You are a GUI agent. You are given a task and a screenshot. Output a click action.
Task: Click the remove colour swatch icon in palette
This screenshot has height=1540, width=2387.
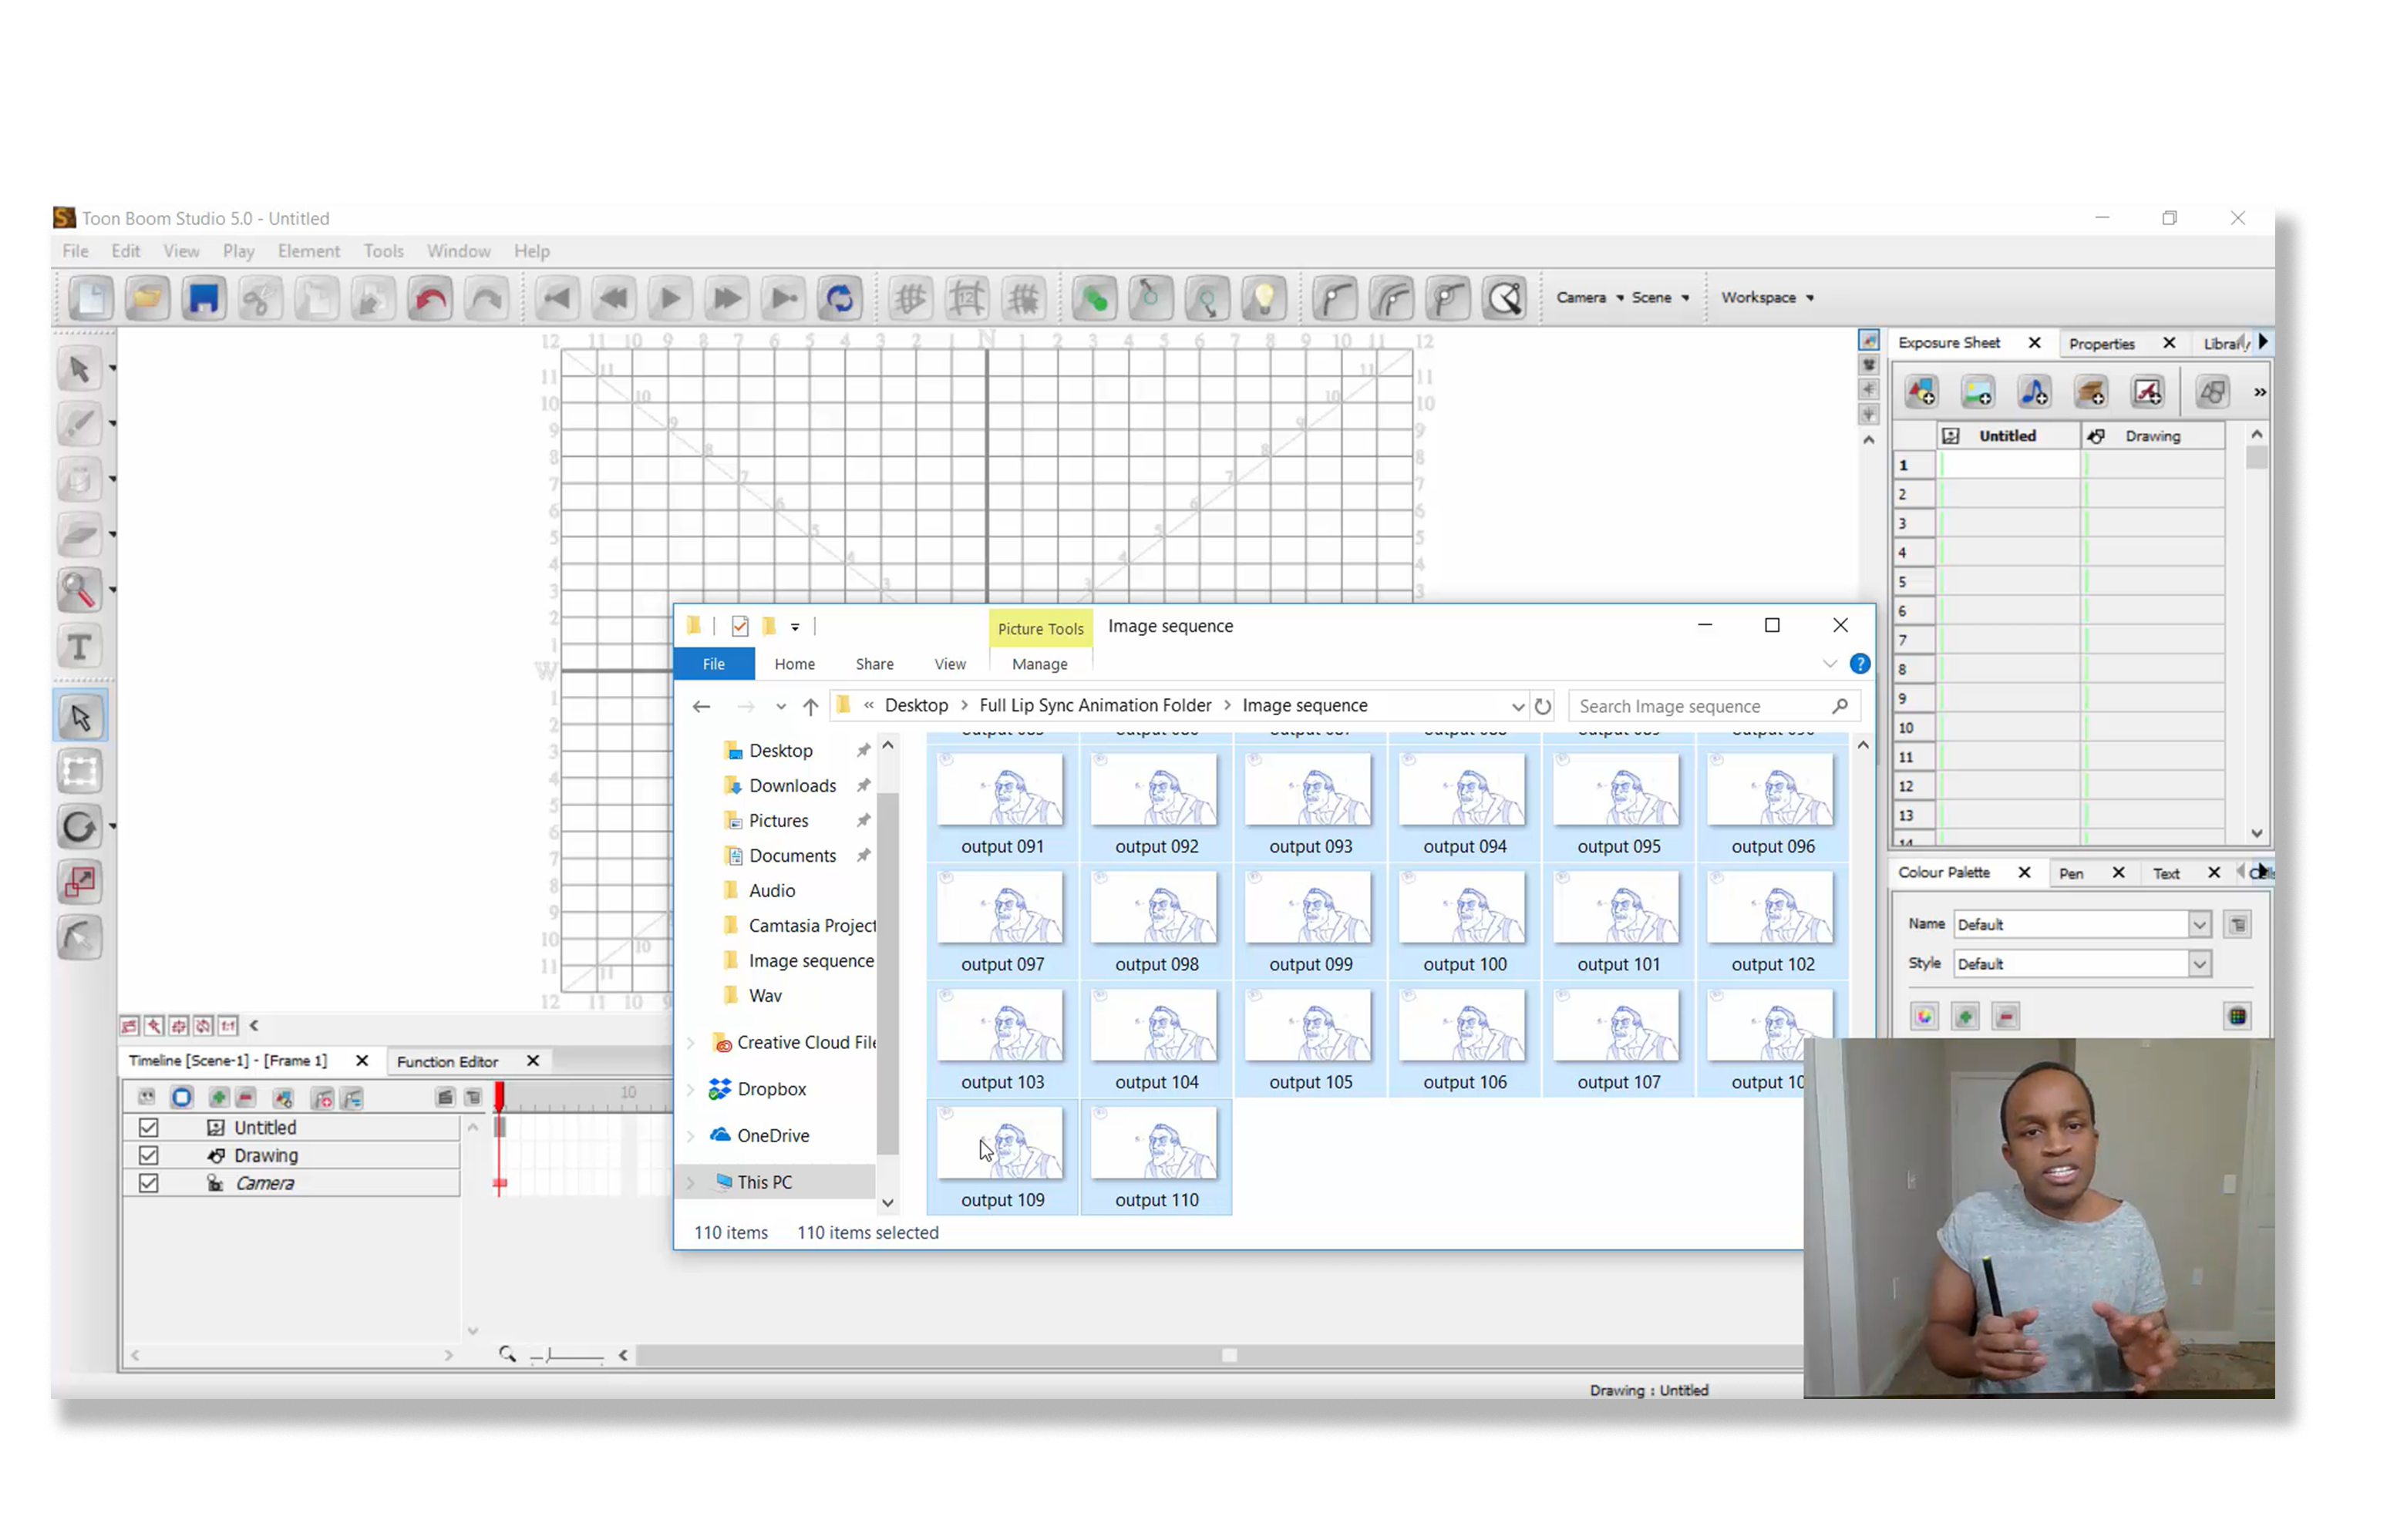click(2005, 1017)
